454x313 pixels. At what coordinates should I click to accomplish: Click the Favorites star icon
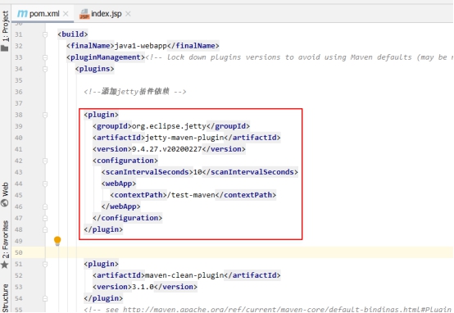[x=5, y=265]
